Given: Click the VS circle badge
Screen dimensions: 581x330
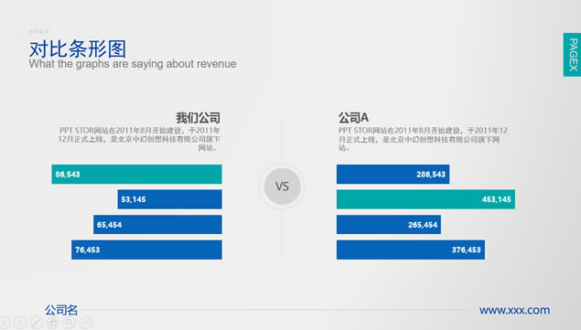Looking at the screenshot, I should click(282, 186).
